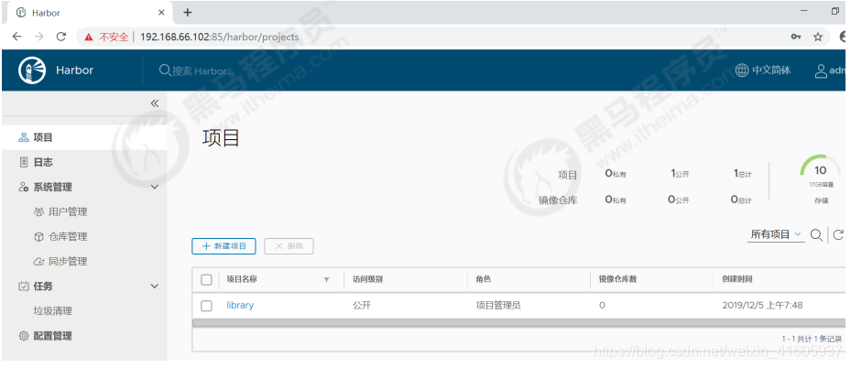Click the user avatar icon in header
The height and width of the screenshot is (368, 851).
tap(821, 71)
